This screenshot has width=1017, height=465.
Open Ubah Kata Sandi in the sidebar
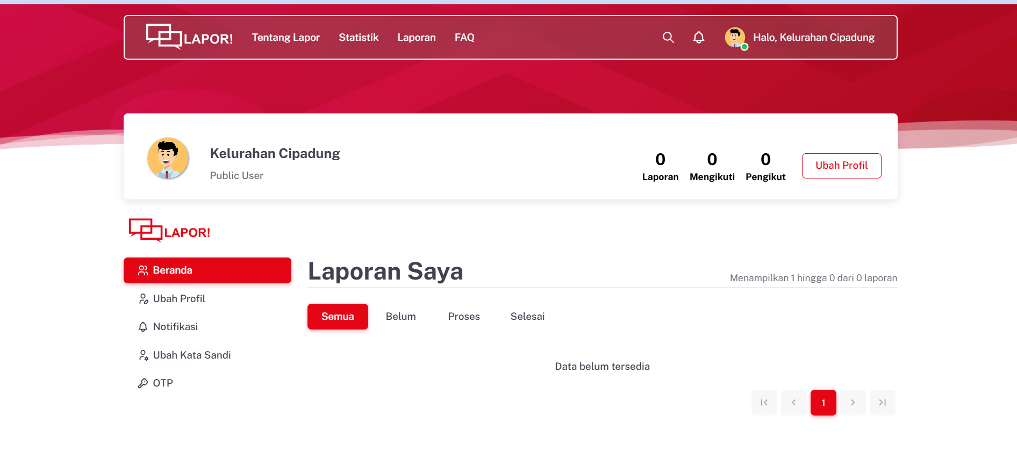(x=207, y=355)
